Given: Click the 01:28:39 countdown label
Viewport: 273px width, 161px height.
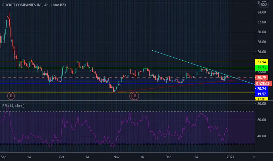Looking at the screenshot, I should 263,83.
